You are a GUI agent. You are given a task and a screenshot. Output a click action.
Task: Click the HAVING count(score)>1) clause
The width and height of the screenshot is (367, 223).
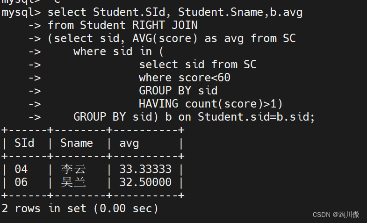coord(211,104)
